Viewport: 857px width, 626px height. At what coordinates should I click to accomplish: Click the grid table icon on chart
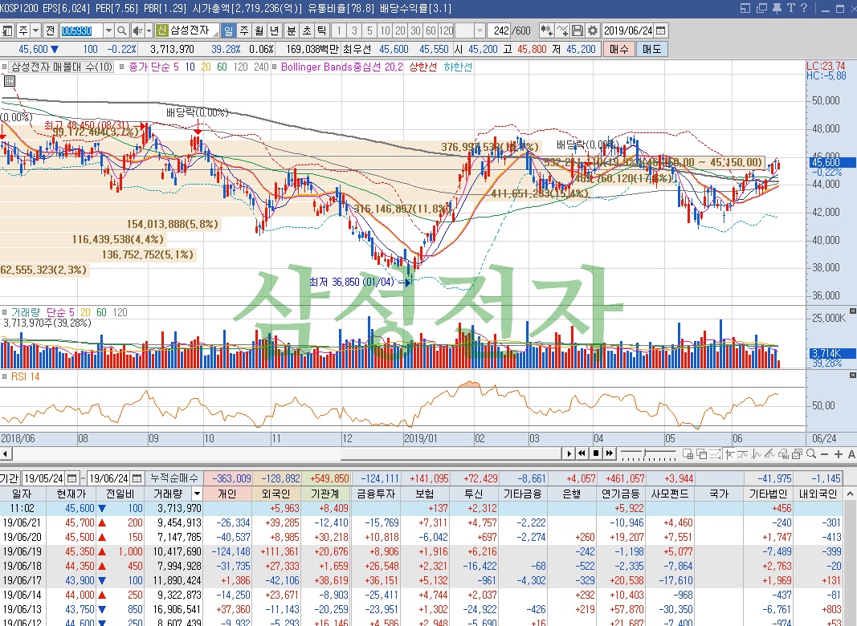9,81
